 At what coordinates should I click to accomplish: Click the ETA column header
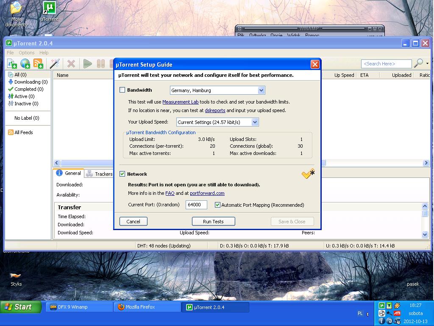point(364,75)
